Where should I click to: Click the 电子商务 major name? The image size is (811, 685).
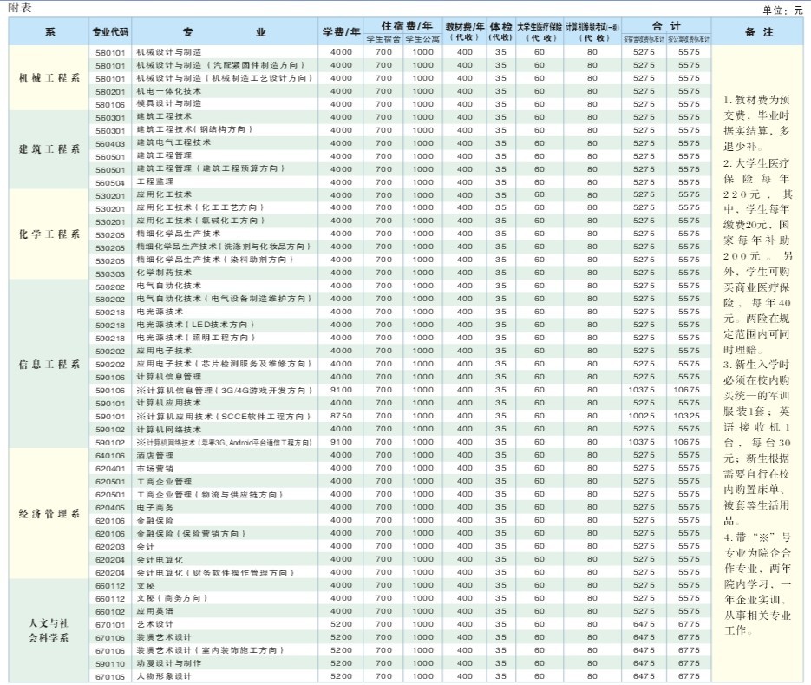[x=151, y=508]
